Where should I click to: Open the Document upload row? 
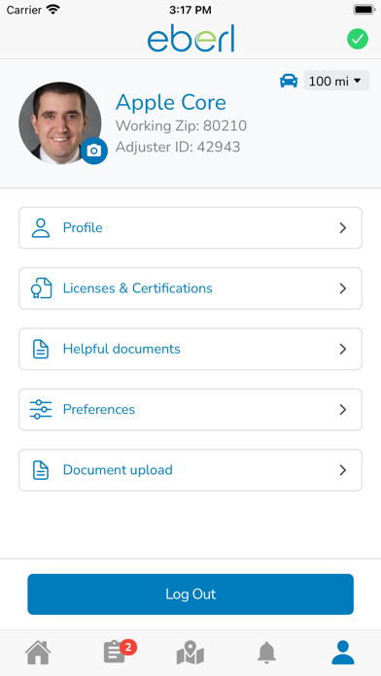(190, 470)
